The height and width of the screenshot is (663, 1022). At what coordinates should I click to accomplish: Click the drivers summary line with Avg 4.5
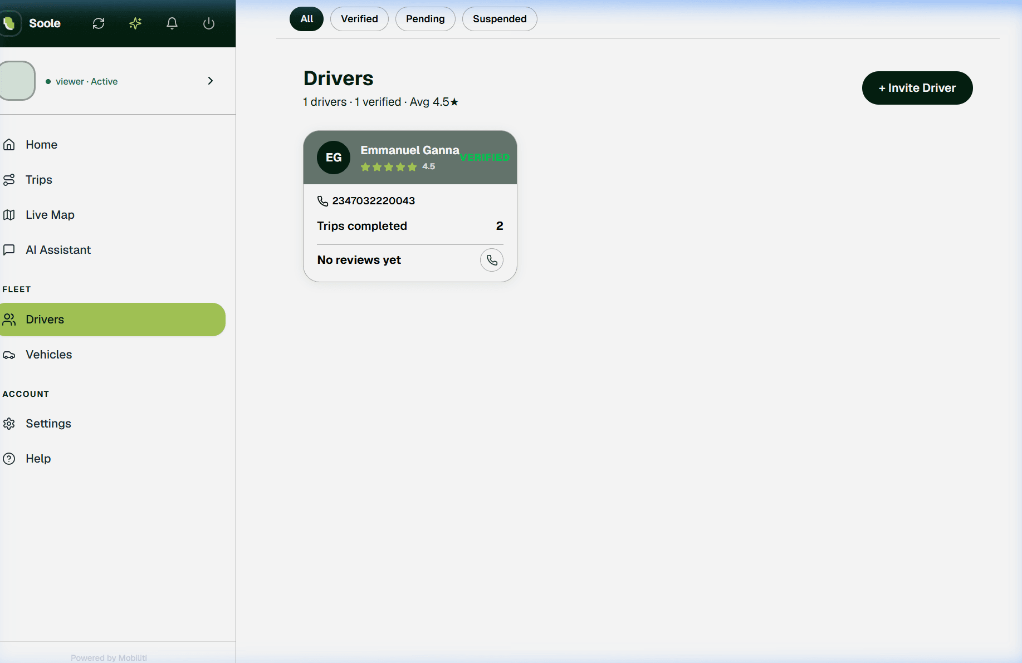coord(381,102)
